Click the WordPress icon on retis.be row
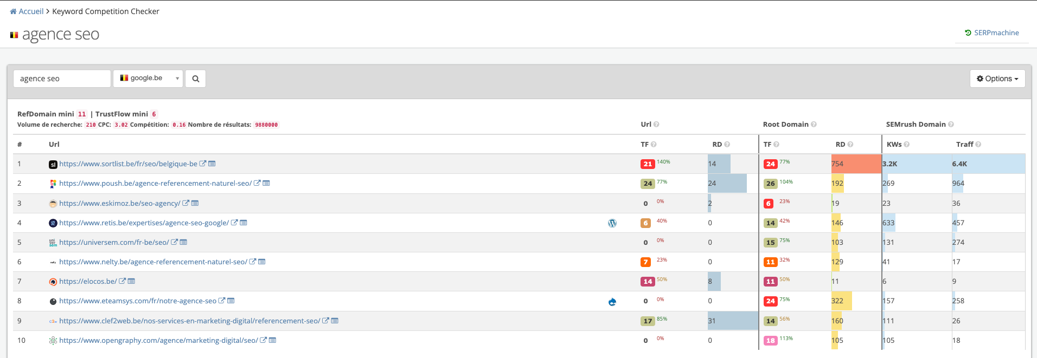The width and height of the screenshot is (1037, 358). [612, 223]
